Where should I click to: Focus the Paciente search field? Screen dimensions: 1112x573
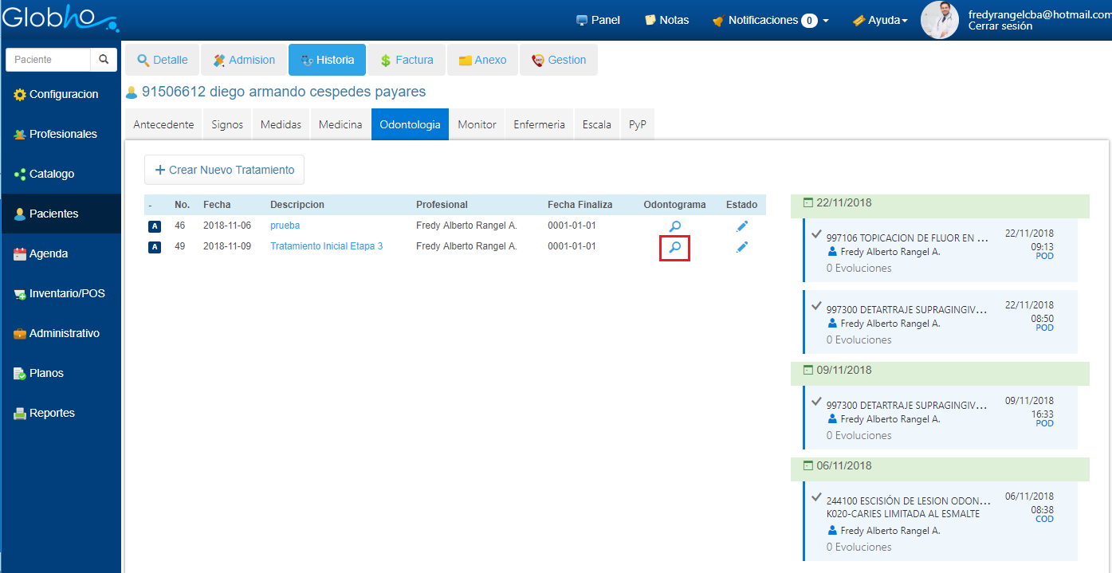click(48, 60)
